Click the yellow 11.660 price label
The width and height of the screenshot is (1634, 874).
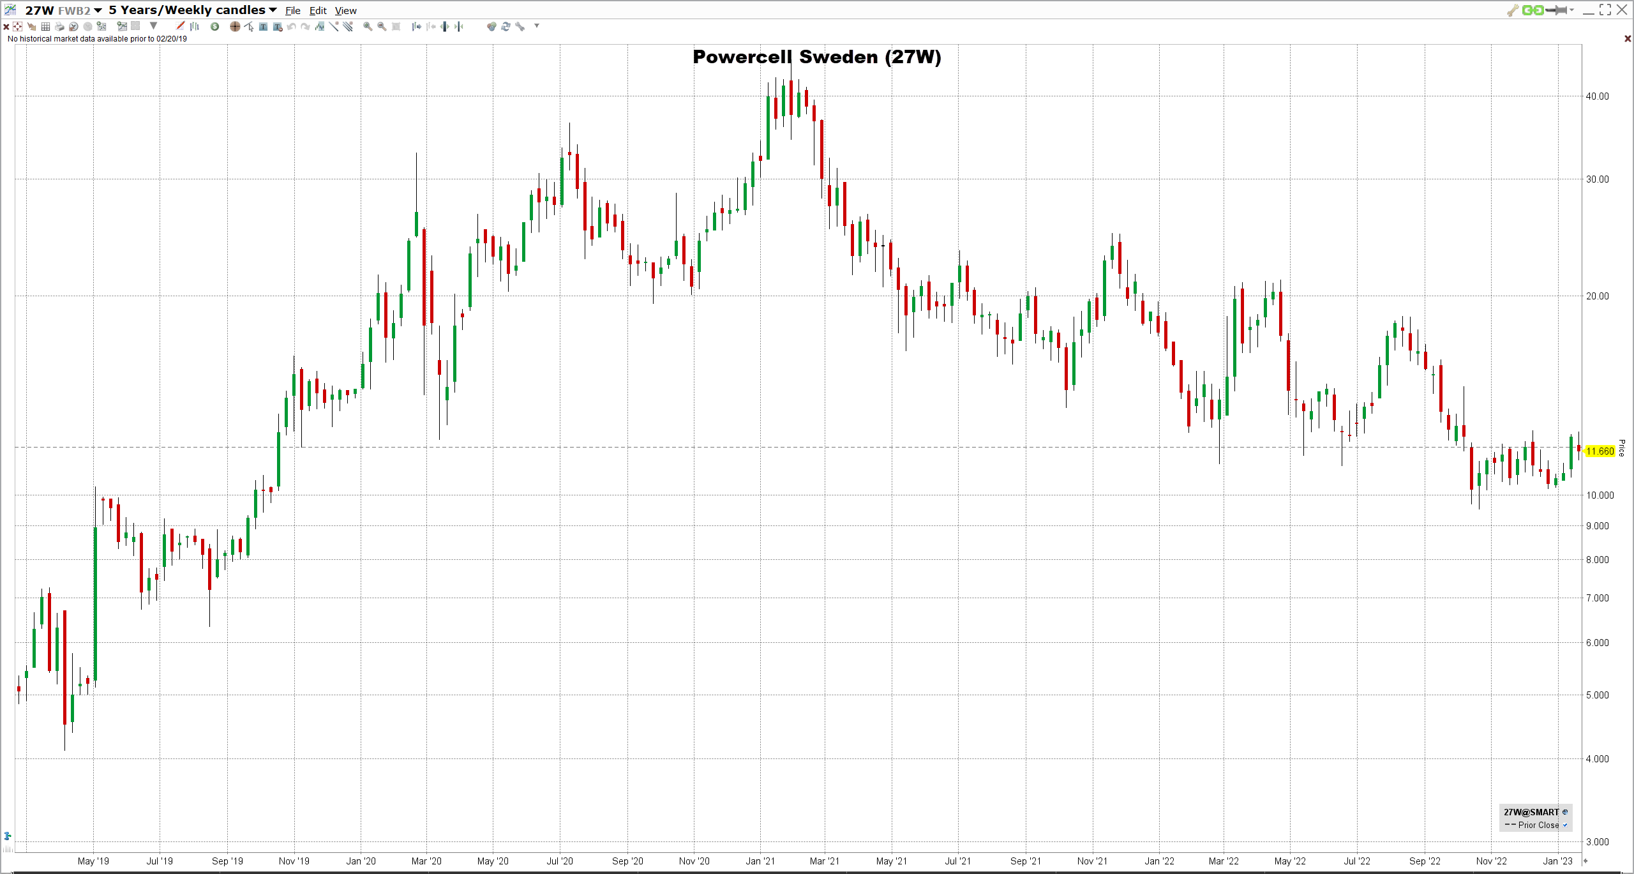pyautogui.click(x=1600, y=451)
